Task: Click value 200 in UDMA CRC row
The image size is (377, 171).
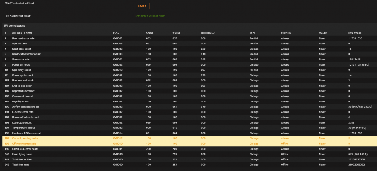Action: point(148,149)
